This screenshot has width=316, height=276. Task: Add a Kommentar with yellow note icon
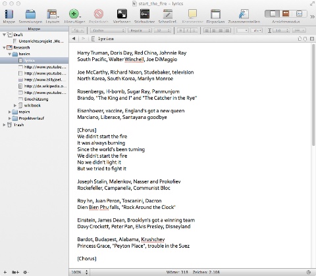192,14
